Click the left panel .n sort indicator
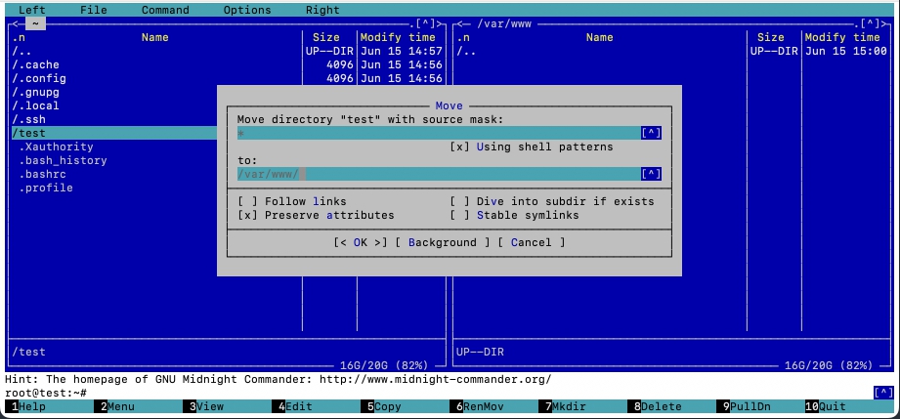Image resolution: width=900 pixels, height=419 pixels. pyautogui.click(x=19, y=37)
